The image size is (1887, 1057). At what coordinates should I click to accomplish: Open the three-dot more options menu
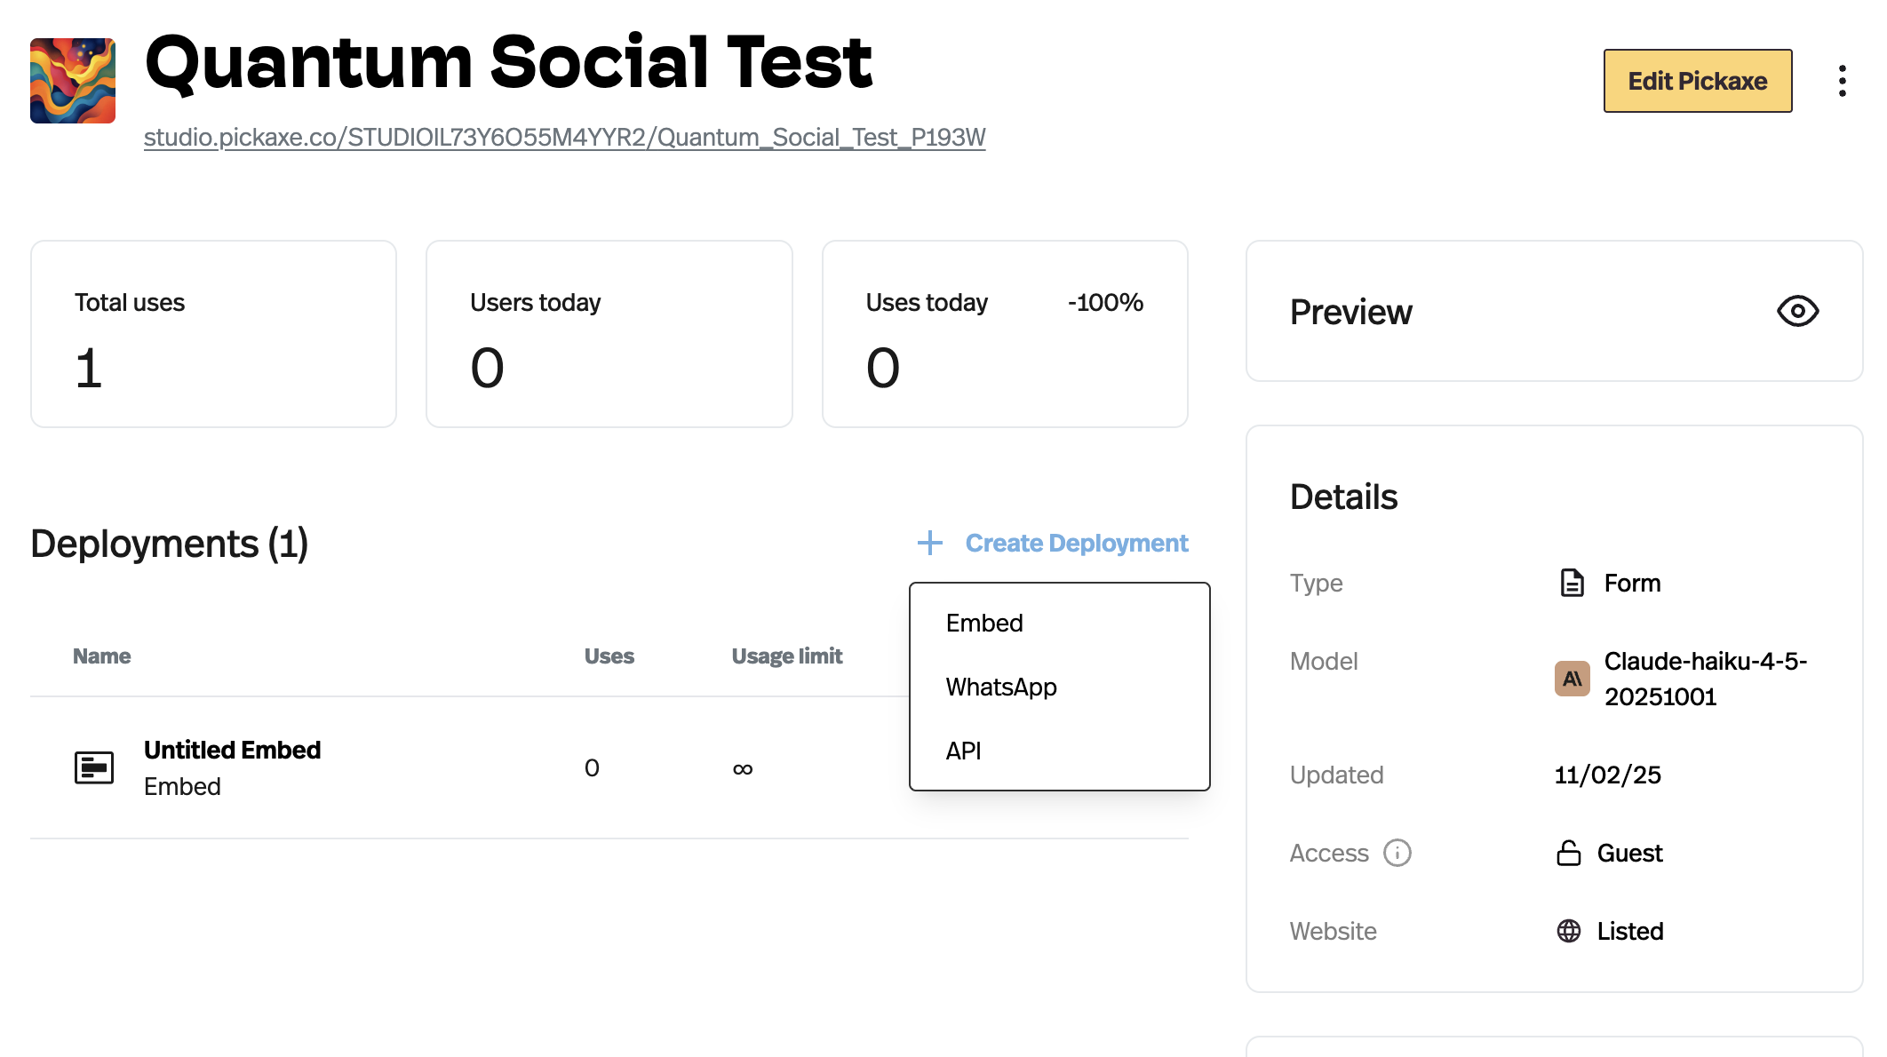(1842, 81)
